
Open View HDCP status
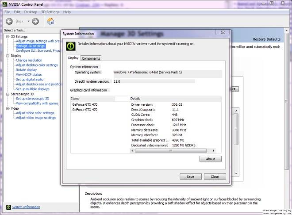(29, 74)
